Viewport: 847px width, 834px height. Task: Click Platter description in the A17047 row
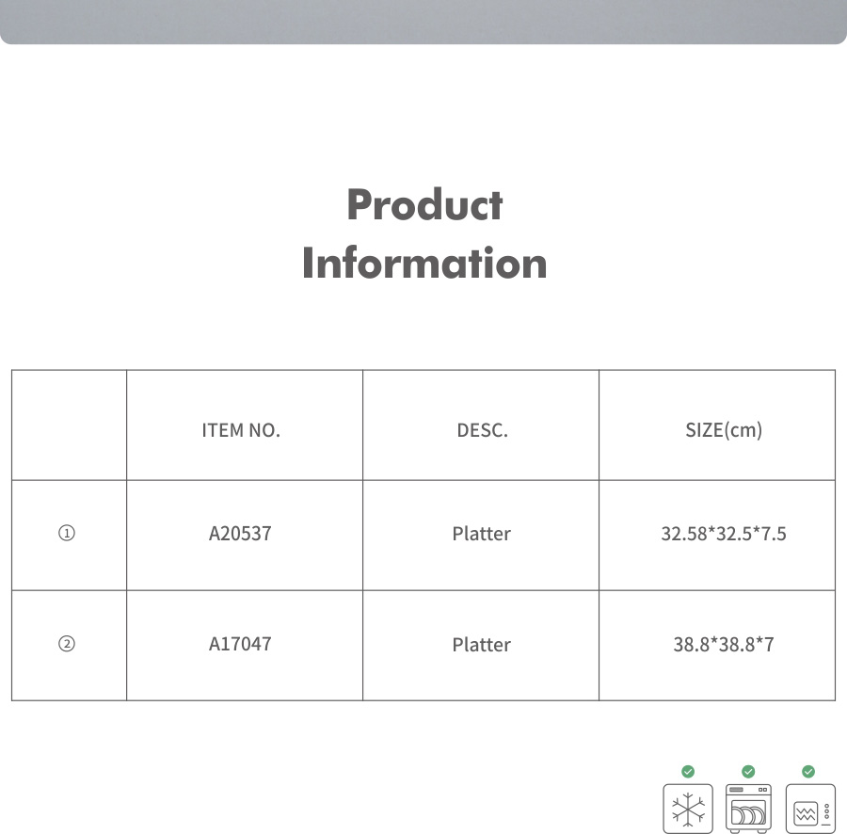[481, 645]
